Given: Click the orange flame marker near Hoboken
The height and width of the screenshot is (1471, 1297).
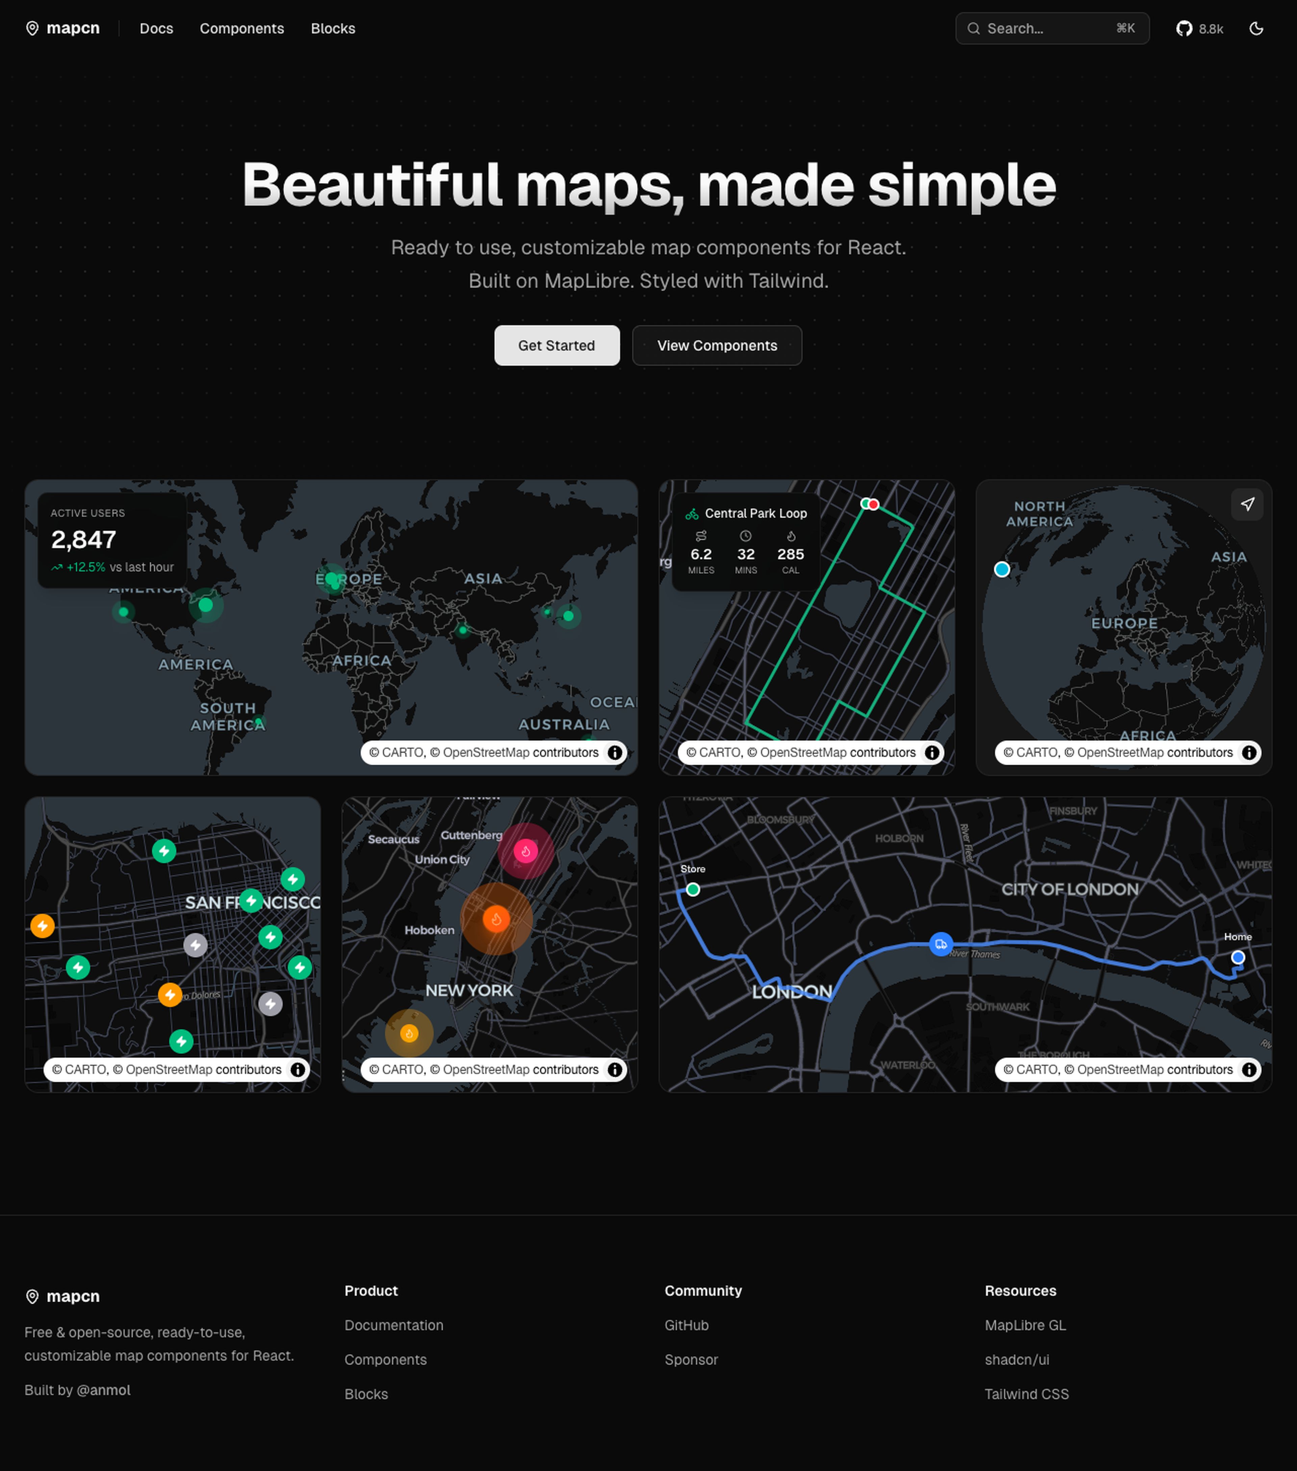Looking at the screenshot, I should (x=496, y=919).
